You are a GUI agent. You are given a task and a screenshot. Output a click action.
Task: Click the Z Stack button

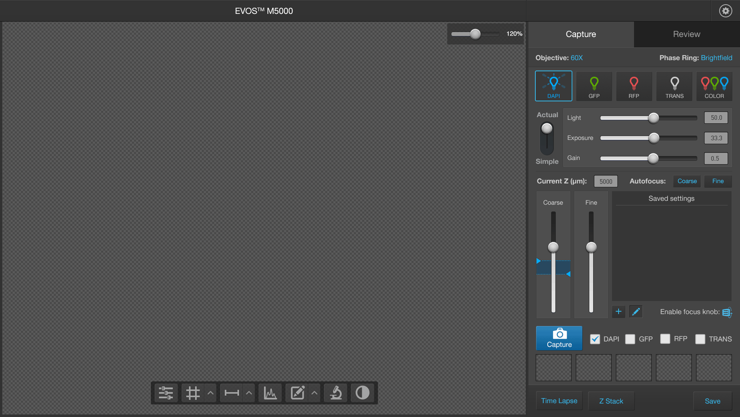coord(611,401)
